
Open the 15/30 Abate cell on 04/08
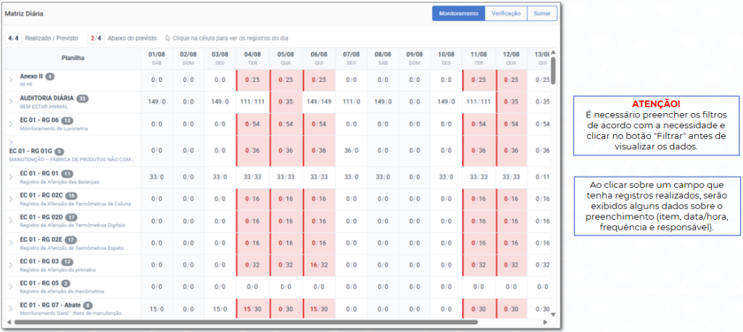pos(253,309)
